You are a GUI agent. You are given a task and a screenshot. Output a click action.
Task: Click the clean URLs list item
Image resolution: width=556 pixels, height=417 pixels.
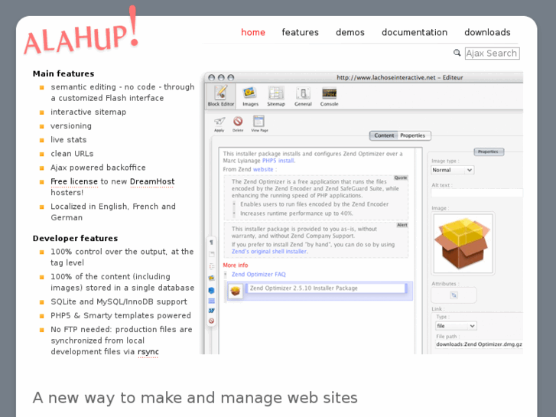(72, 154)
